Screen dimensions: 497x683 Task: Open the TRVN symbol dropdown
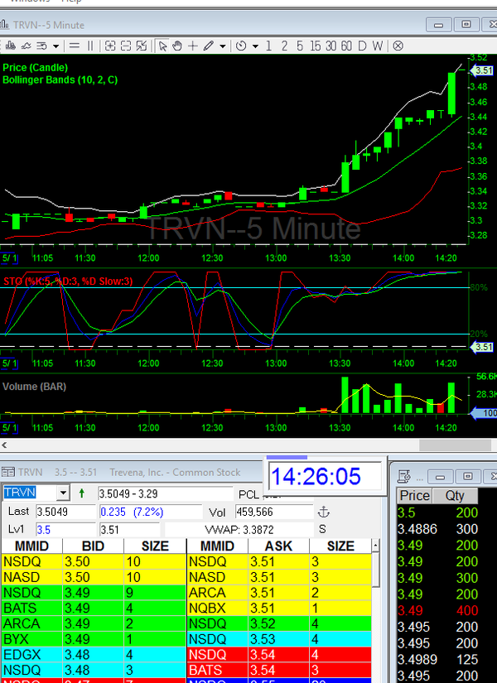pyautogui.click(x=62, y=493)
